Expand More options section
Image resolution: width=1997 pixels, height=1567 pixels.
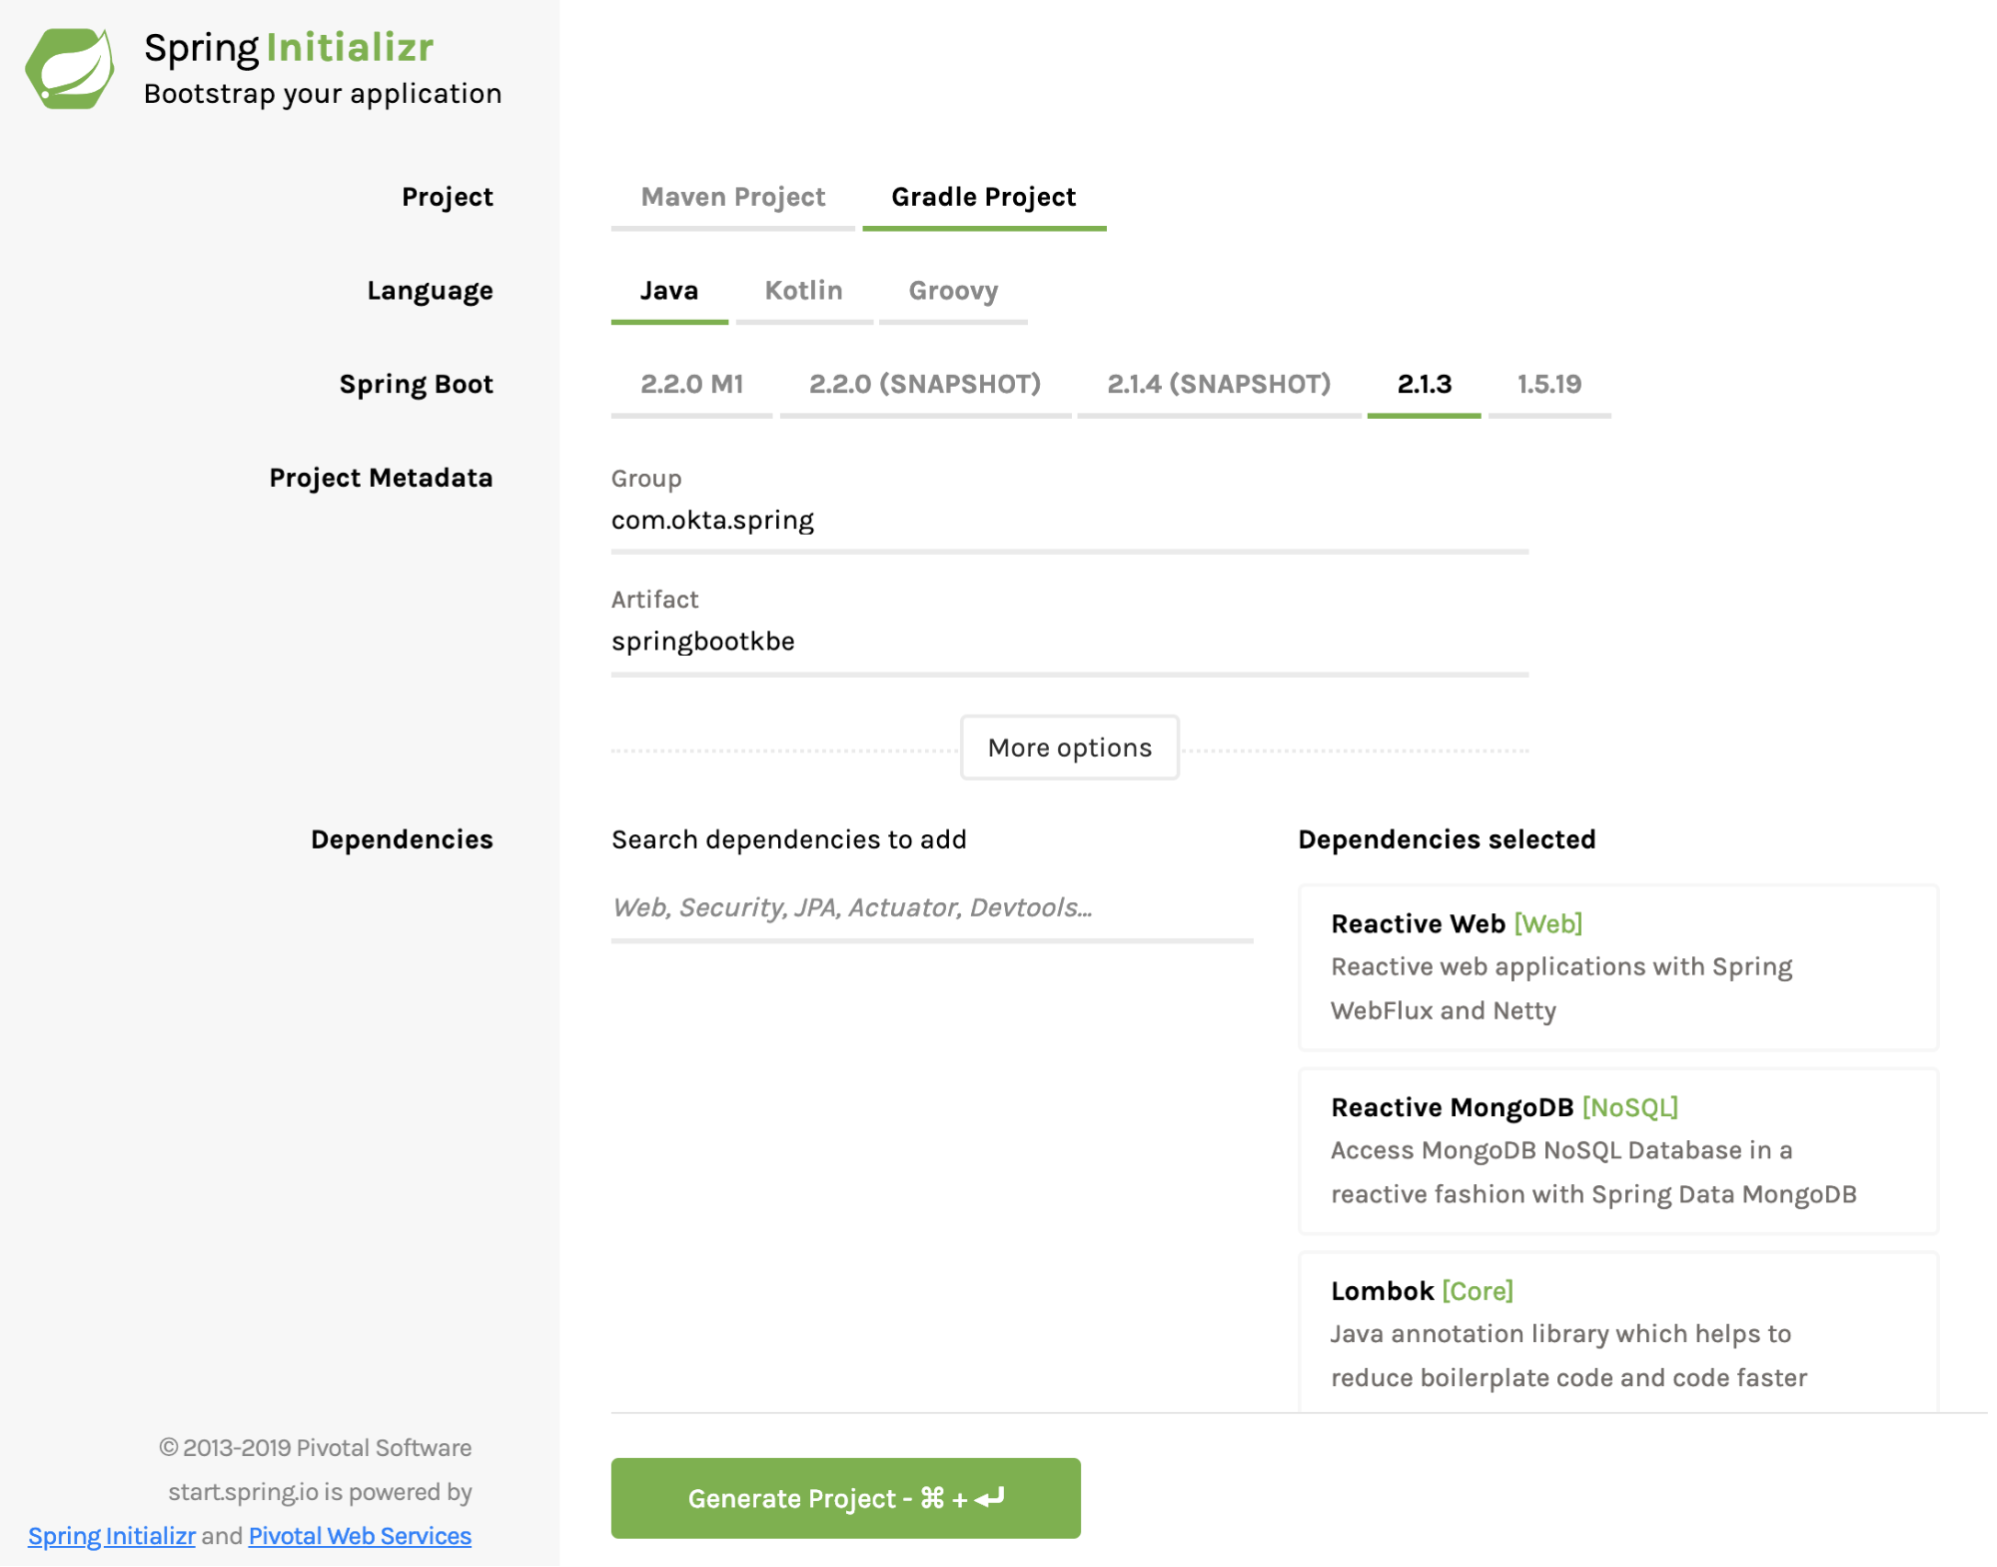tap(1069, 748)
